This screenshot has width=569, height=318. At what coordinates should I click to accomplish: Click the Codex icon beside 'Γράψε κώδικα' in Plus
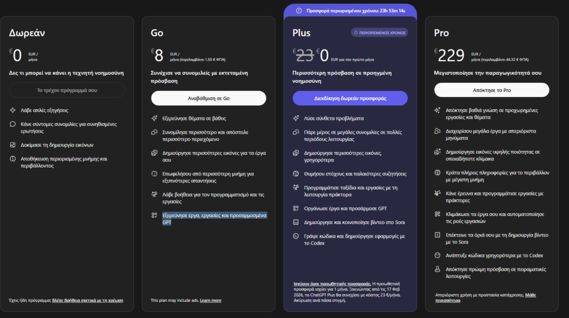click(x=296, y=236)
